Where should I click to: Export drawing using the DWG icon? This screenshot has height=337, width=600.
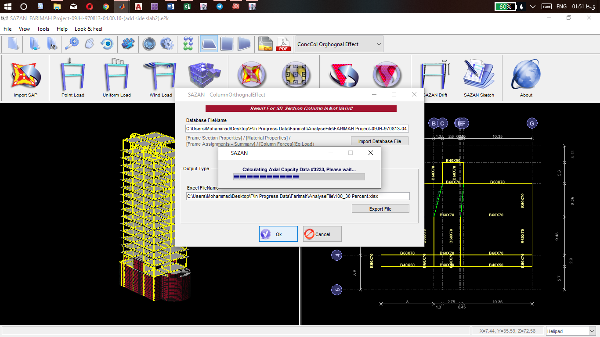[266, 44]
